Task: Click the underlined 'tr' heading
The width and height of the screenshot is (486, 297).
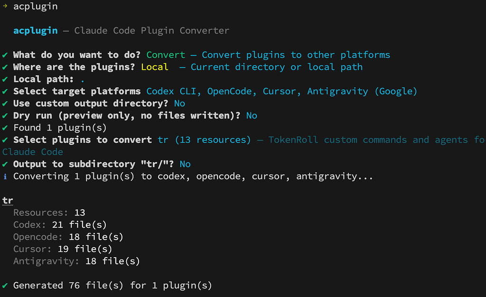Action: pyautogui.click(x=8, y=201)
